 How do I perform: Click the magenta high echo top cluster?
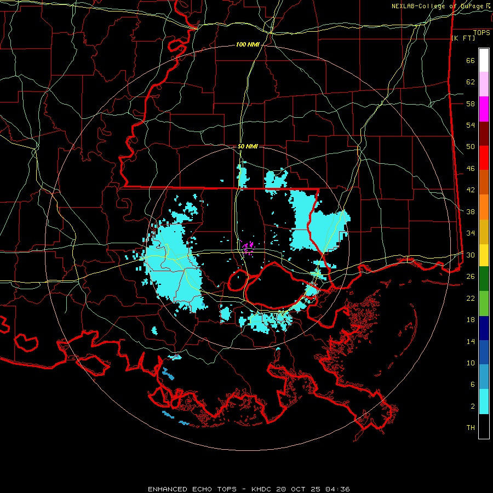point(248,248)
